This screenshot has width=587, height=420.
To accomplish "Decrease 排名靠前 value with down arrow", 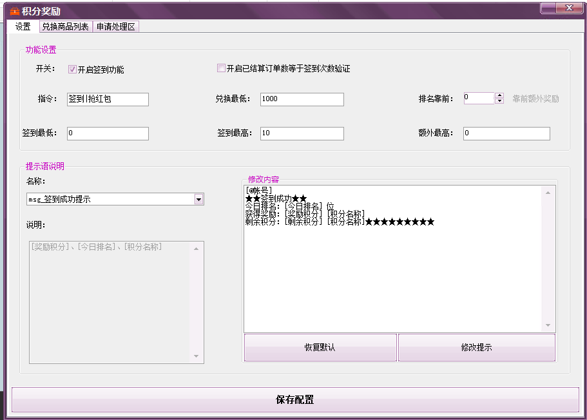I will pos(499,101).
